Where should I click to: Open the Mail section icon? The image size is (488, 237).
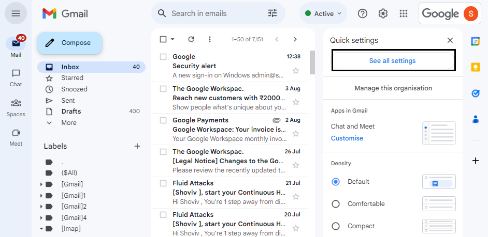(16, 43)
